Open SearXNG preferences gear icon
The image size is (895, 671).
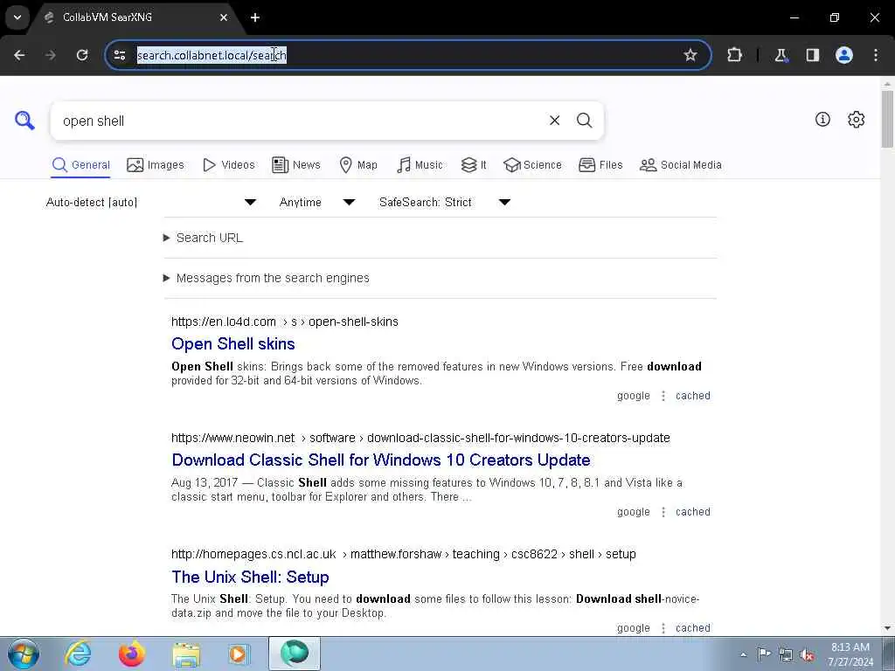point(857,119)
